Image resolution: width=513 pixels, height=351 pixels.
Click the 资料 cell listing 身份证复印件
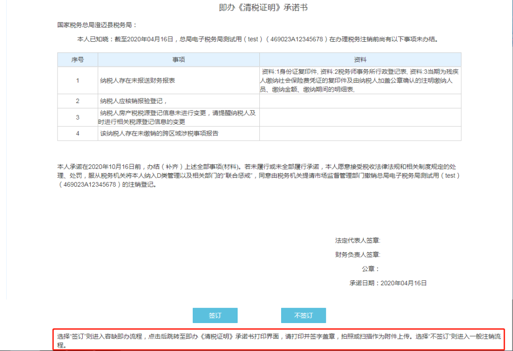click(360, 80)
